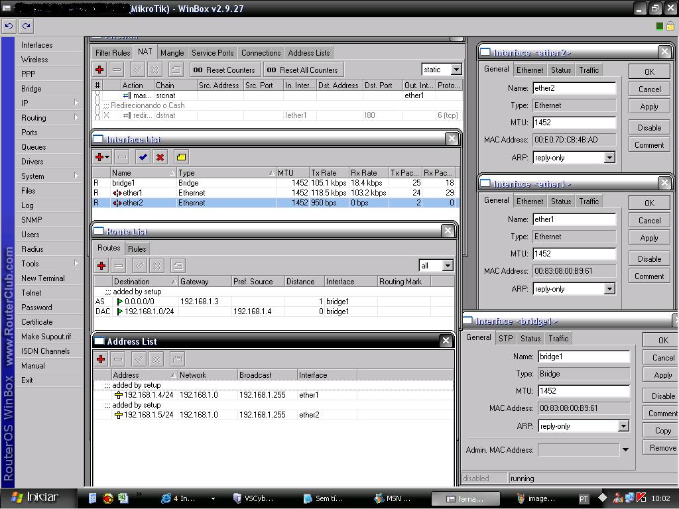Expand the Admin. MAC Address arrow for bridge1
Screen dimensions: 679x509
[x=625, y=450]
